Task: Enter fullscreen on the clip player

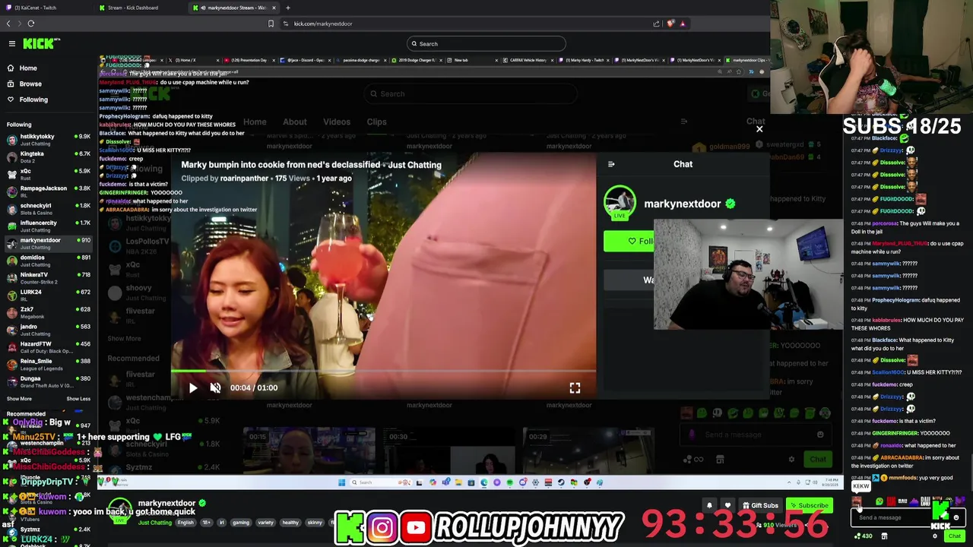Action: [575, 387]
